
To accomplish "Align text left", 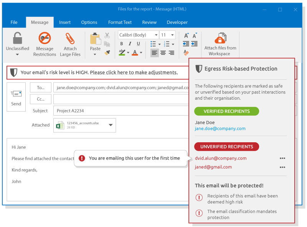I will [x=155, y=53].
